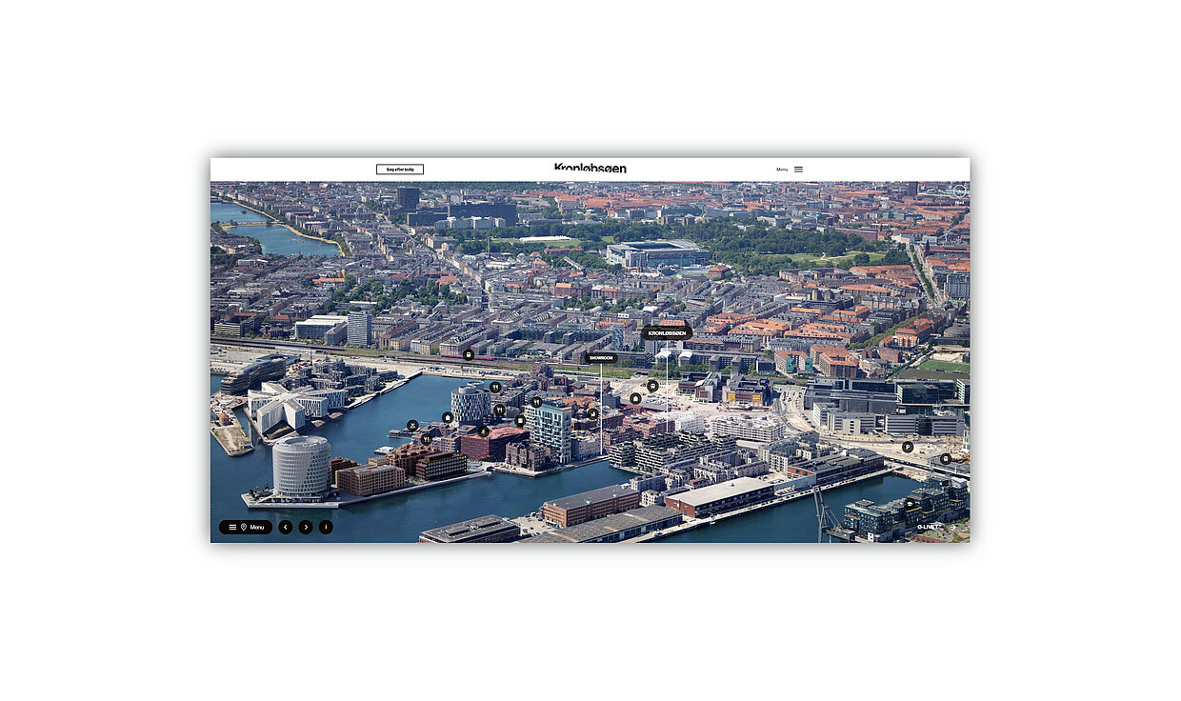The width and height of the screenshot is (1181, 701).
Task: Select the SHOWROOM map label
Action: coord(601,358)
